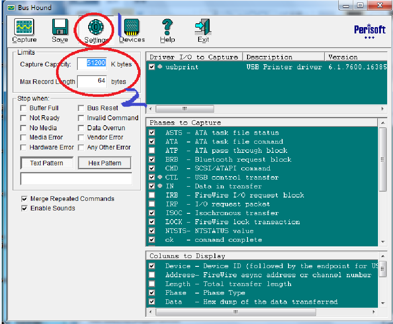Uncheck Enable Sounds

(x=24, y=208)
